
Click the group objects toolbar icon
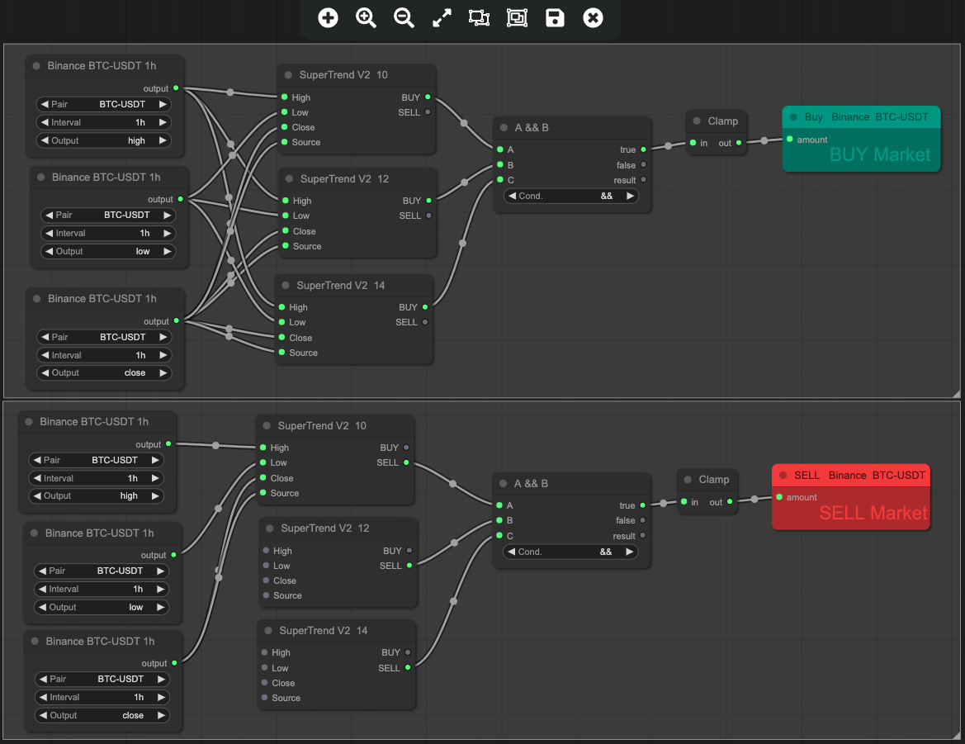517,17
